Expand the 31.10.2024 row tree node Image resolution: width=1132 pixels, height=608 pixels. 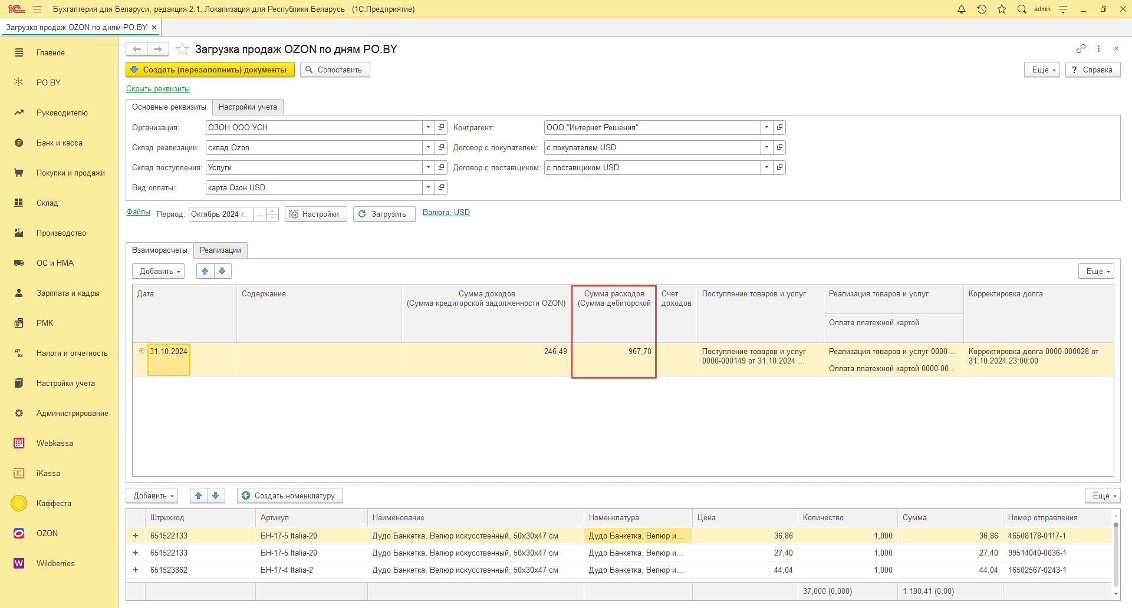click(141, 351)
